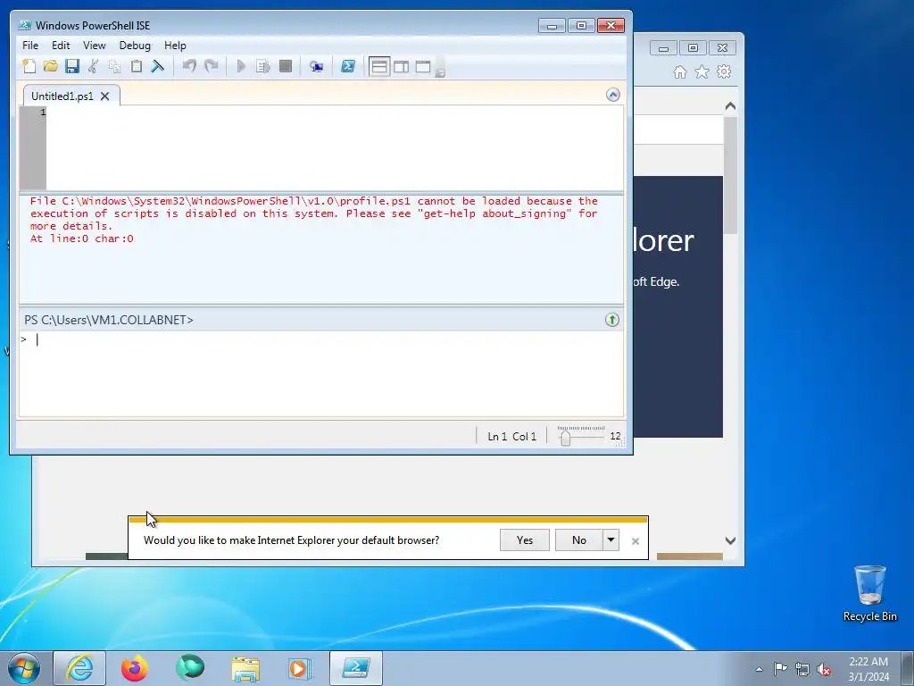The width and height of the screenshot is (914, 686).
Task: Click the Internet Explorer vertical scrollbar thumb
Action: pyautogui.click(x=730, y=175)
